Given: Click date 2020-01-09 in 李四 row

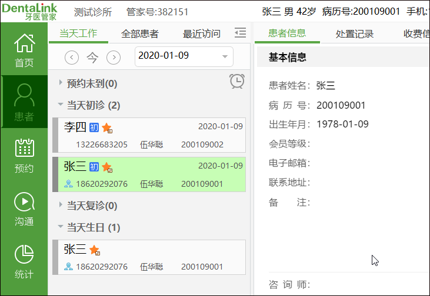Looking at the screenshot, I should pyautogui.click(x=221, y=126).
